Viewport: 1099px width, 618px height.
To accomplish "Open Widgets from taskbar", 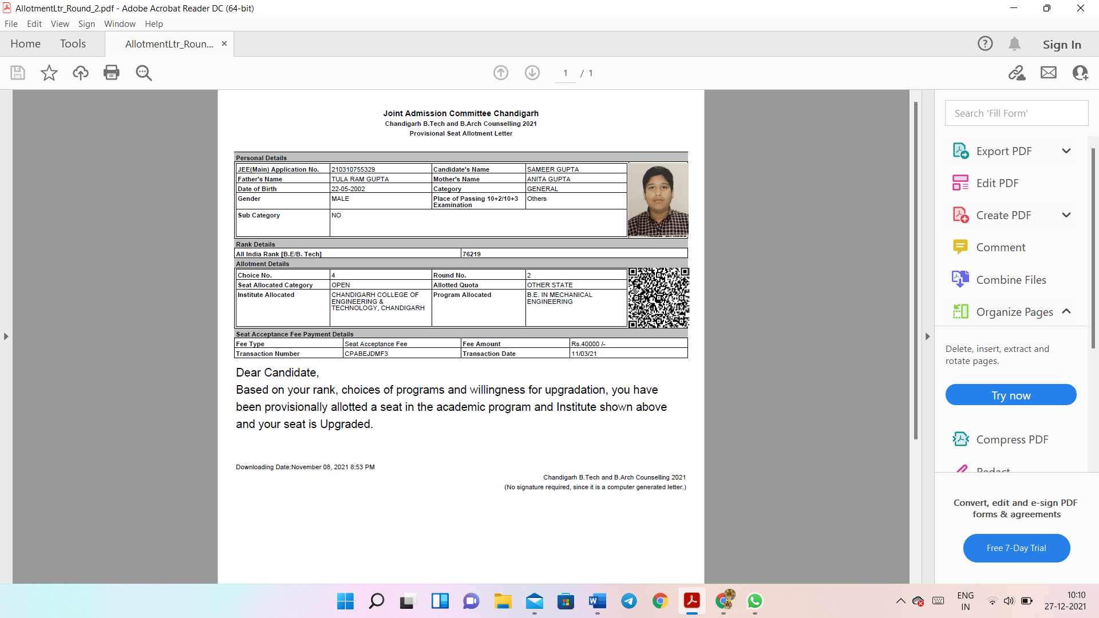I will [440, 601].
